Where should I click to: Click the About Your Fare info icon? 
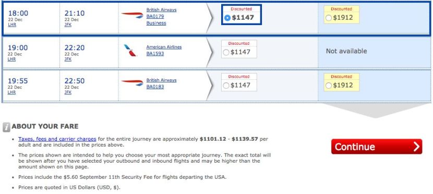tap(6, 127)
